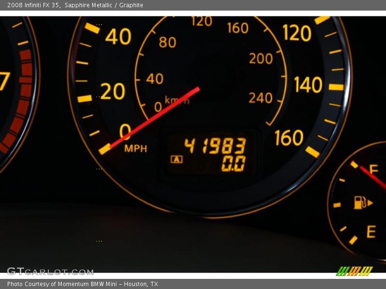This screenshot has height=289, width=386.
Task: Click the 120 on inner km/h scale
Action: [x=202, y=21]
